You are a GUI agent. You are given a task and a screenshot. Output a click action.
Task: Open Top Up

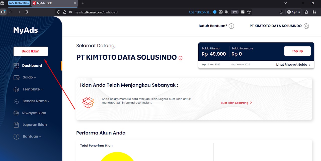[297, 51]
